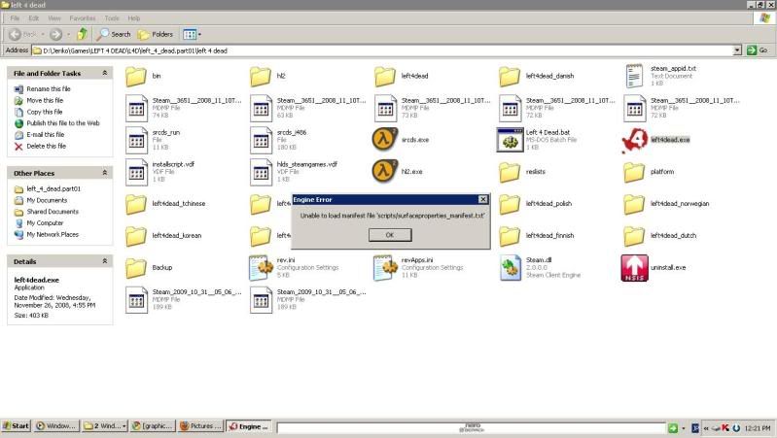Open the left4dead_dutch folder
Screen dimensions: 777x438
634,236
